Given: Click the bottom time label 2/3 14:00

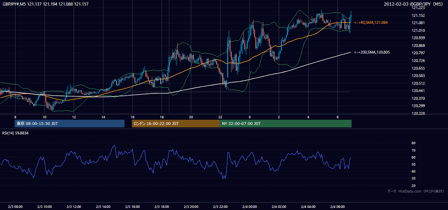Looking at the screenshot, I should 103,206.
